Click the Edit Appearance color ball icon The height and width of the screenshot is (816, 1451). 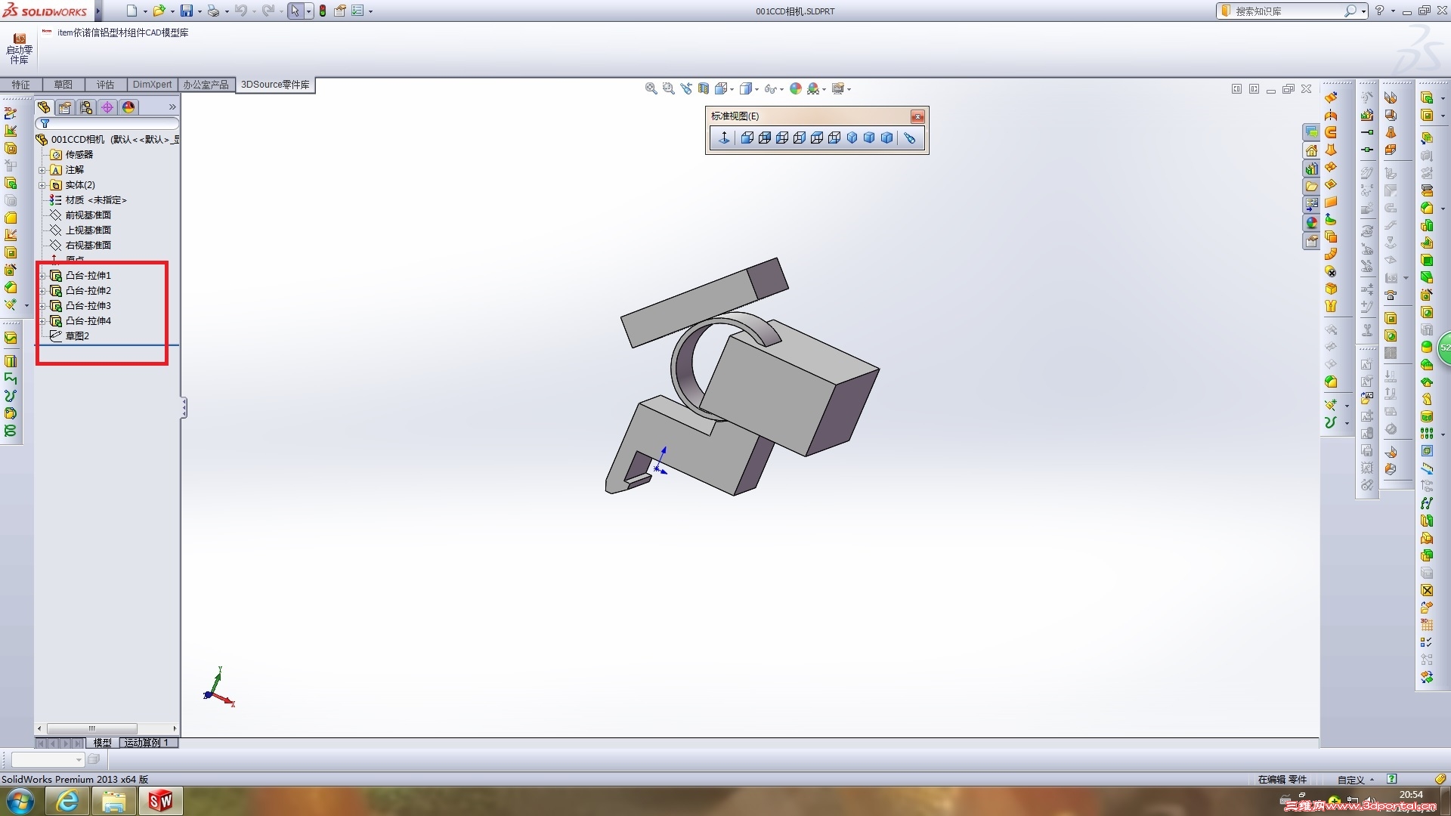(x=795, y=88)
